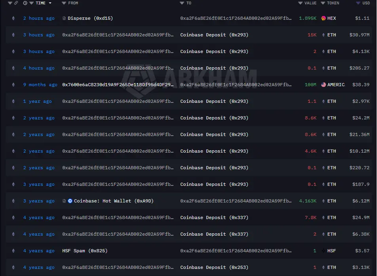Open the FROM column filter

[64, 3]
